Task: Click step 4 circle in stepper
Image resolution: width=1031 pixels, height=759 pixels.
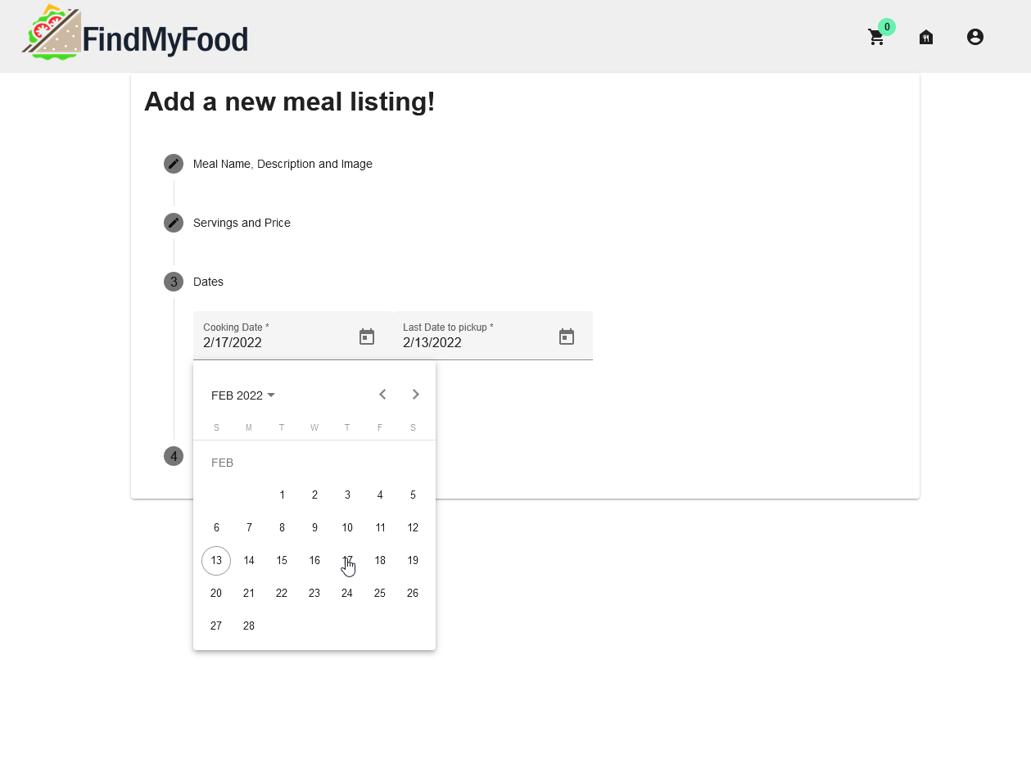Action: (x=174, y=456)
